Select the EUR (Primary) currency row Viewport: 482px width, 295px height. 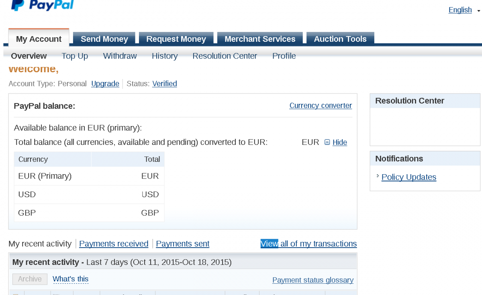pos(89,176)
